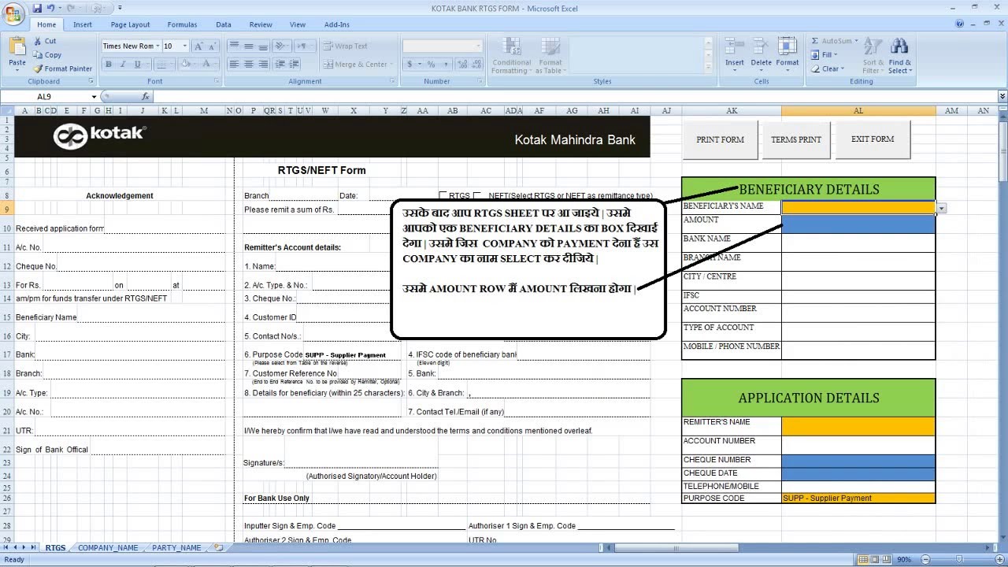Toggle bold formatting
This screenshot has height=567, width=1008.
click(109, 65)
